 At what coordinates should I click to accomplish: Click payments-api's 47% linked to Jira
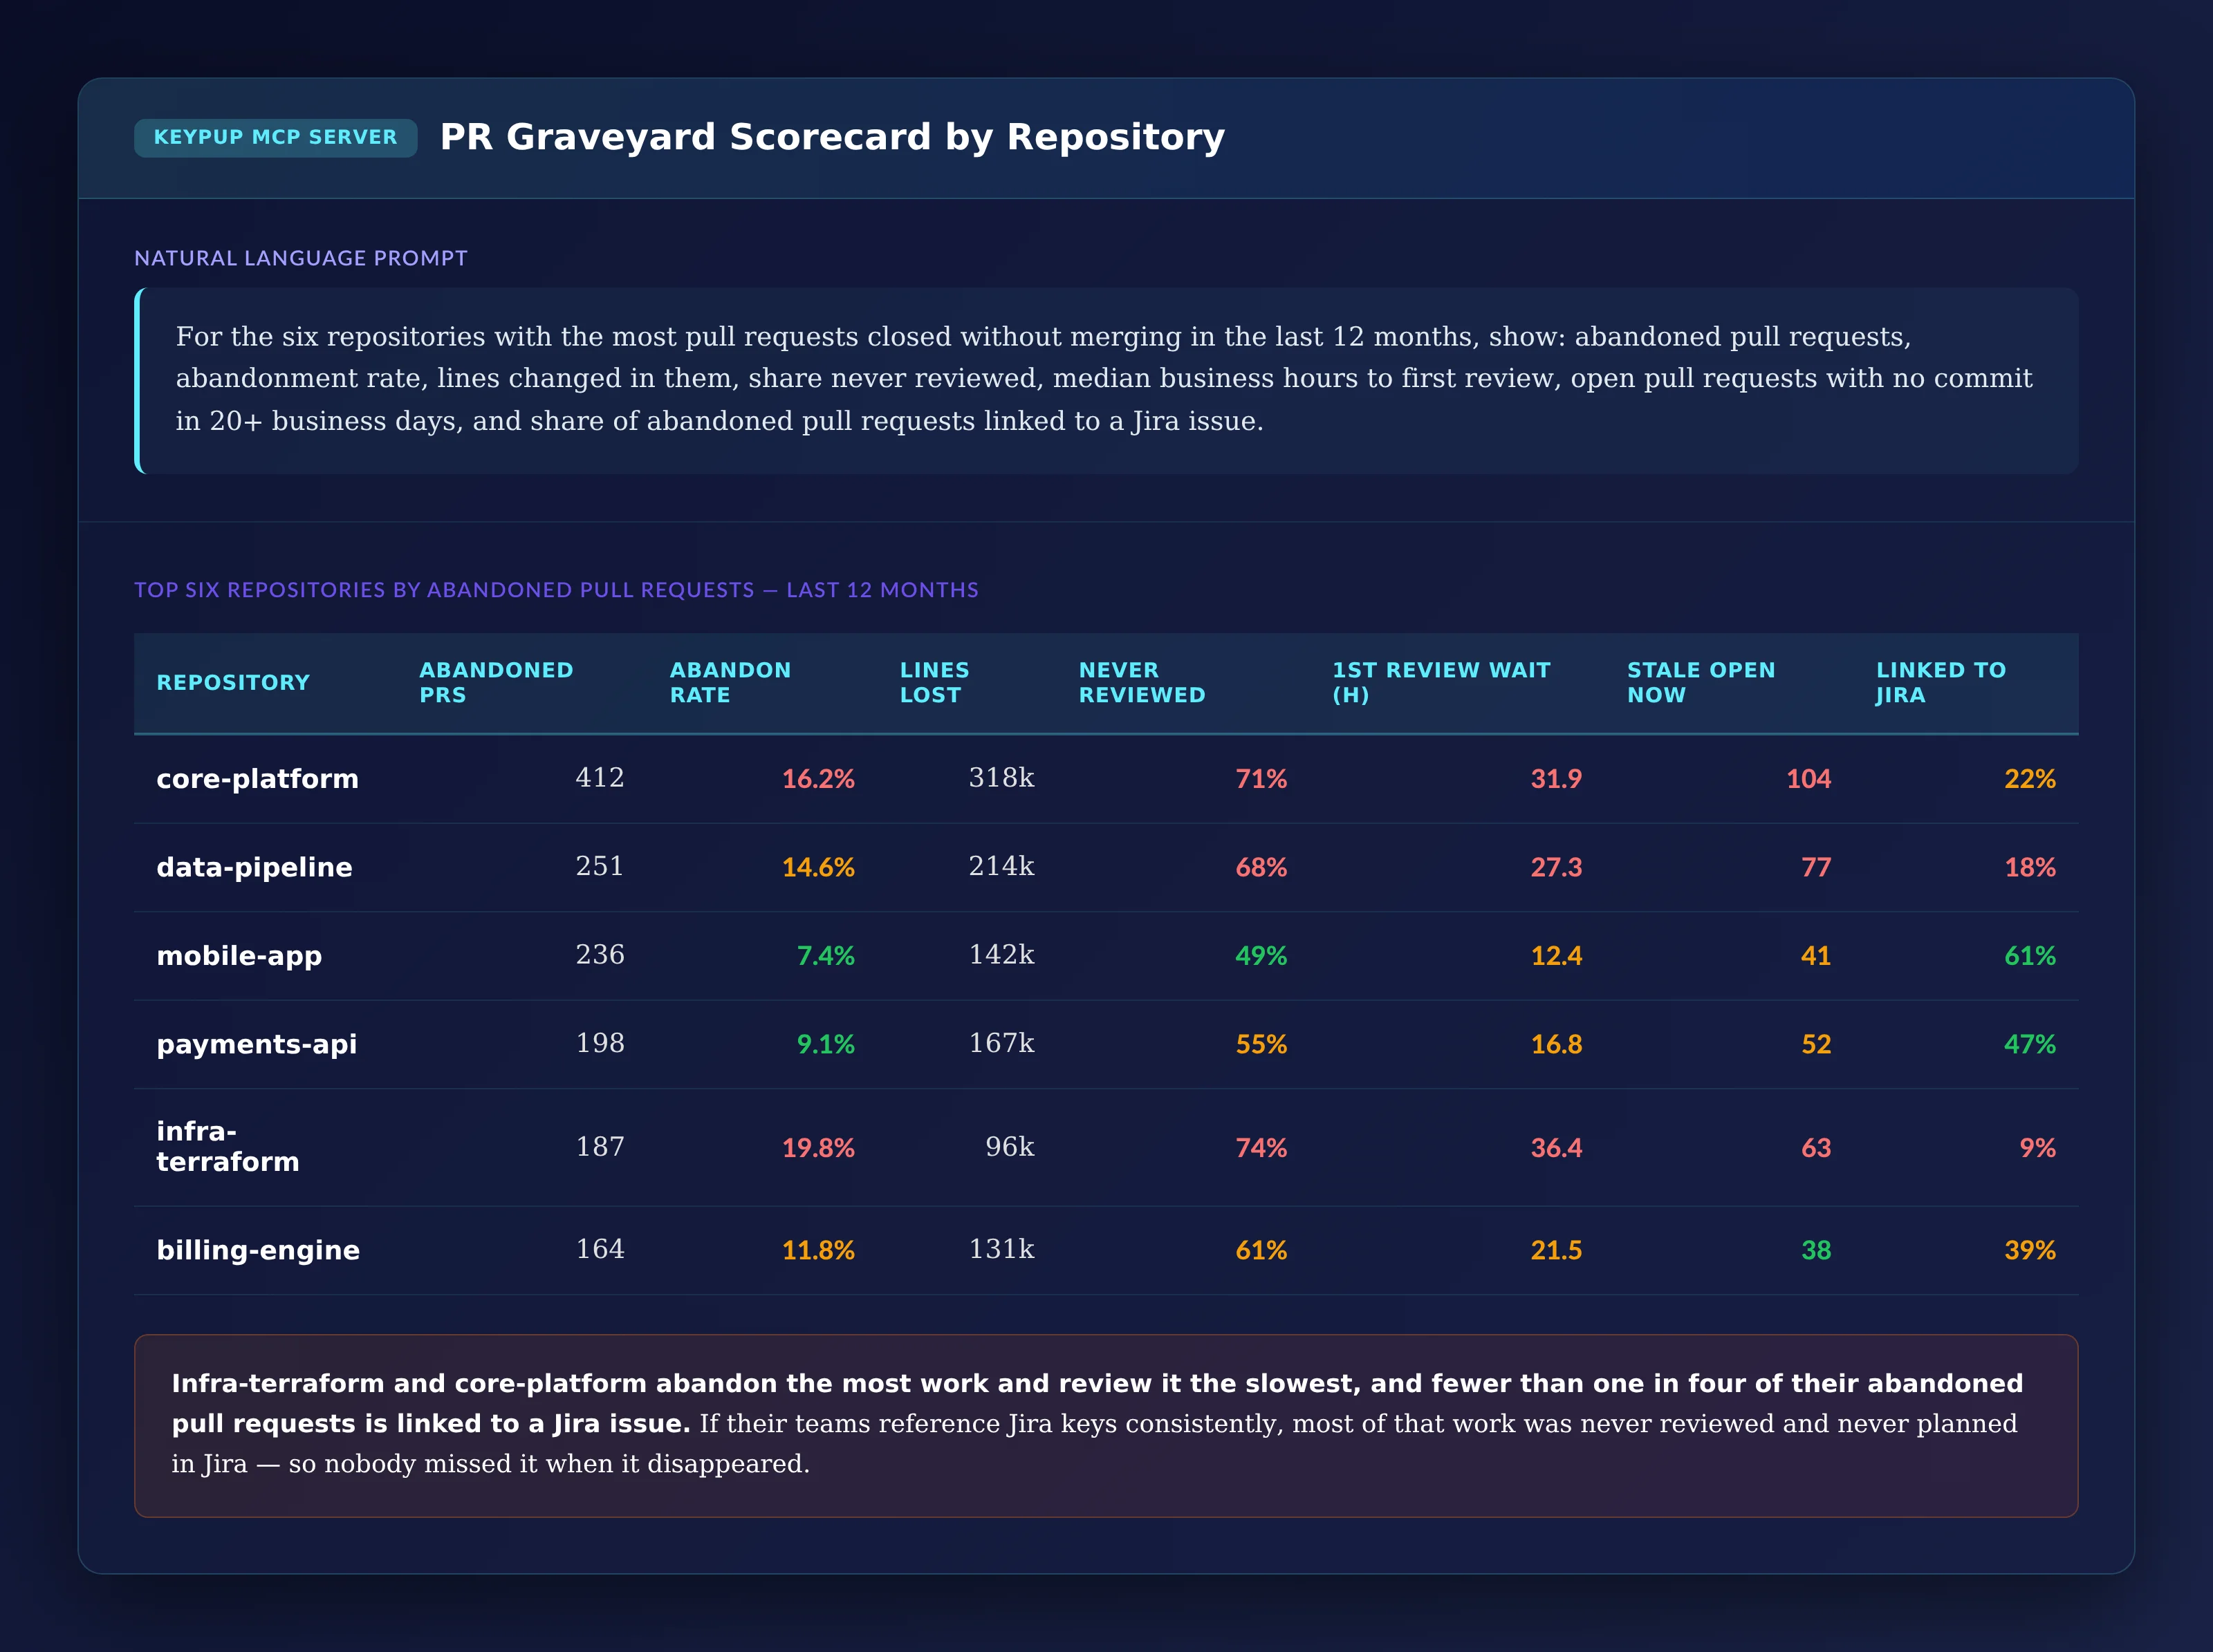click(x=2030, y=1044)
